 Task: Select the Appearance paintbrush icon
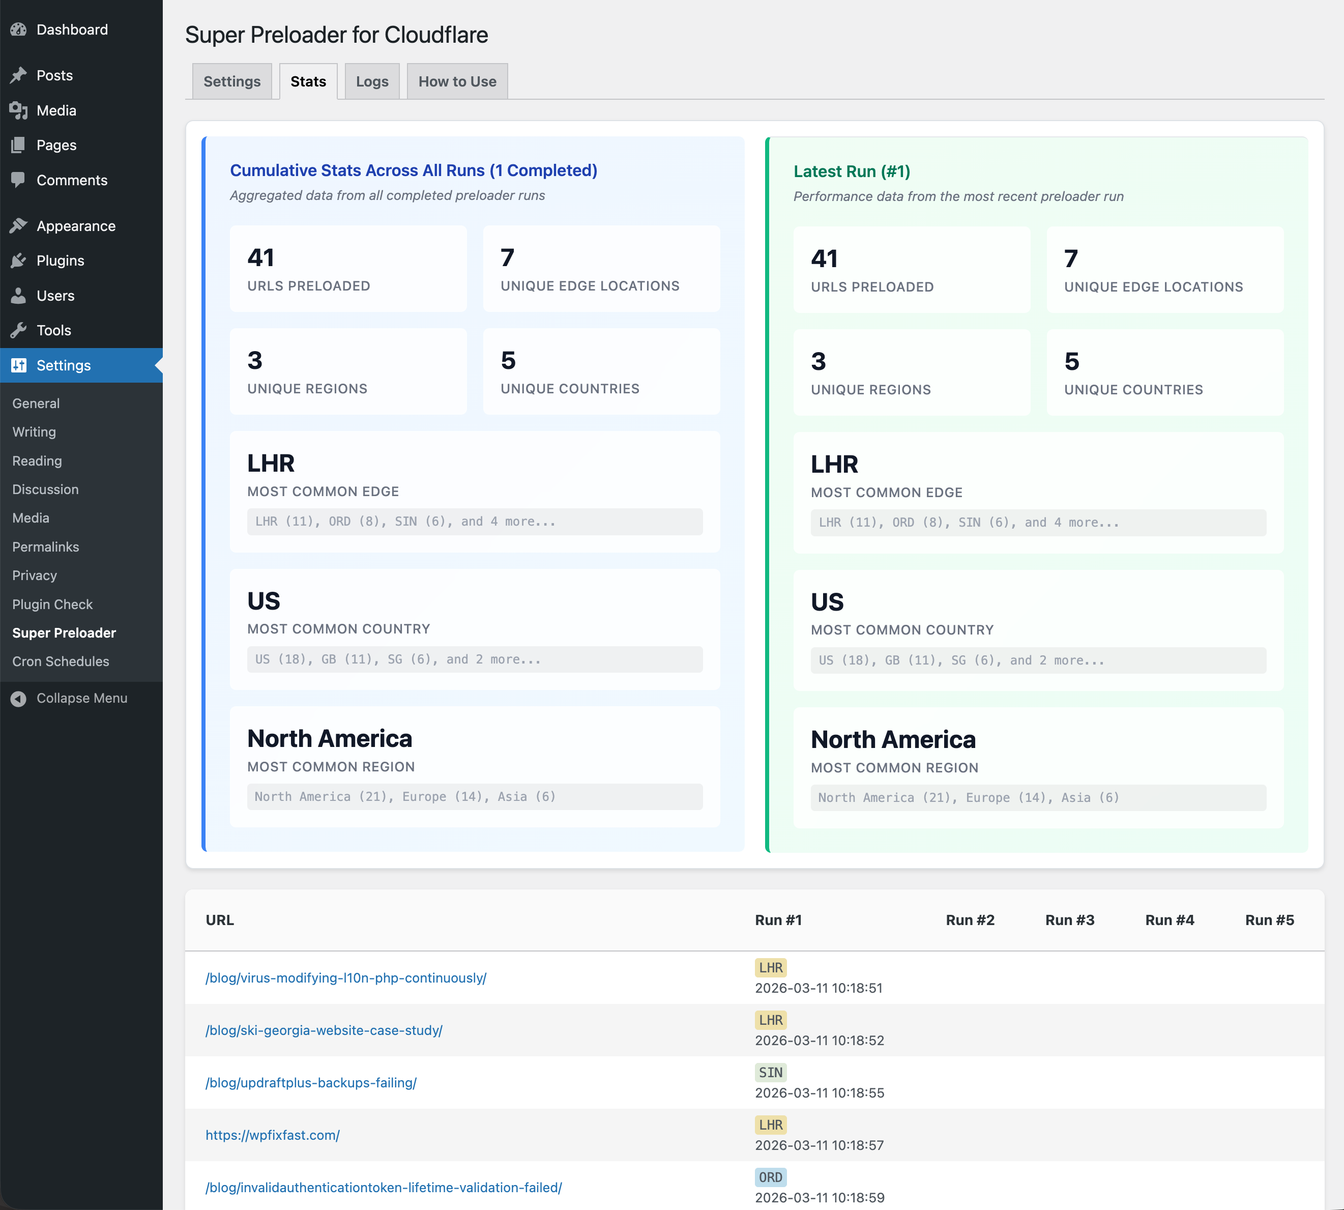(x=19, y=225)
